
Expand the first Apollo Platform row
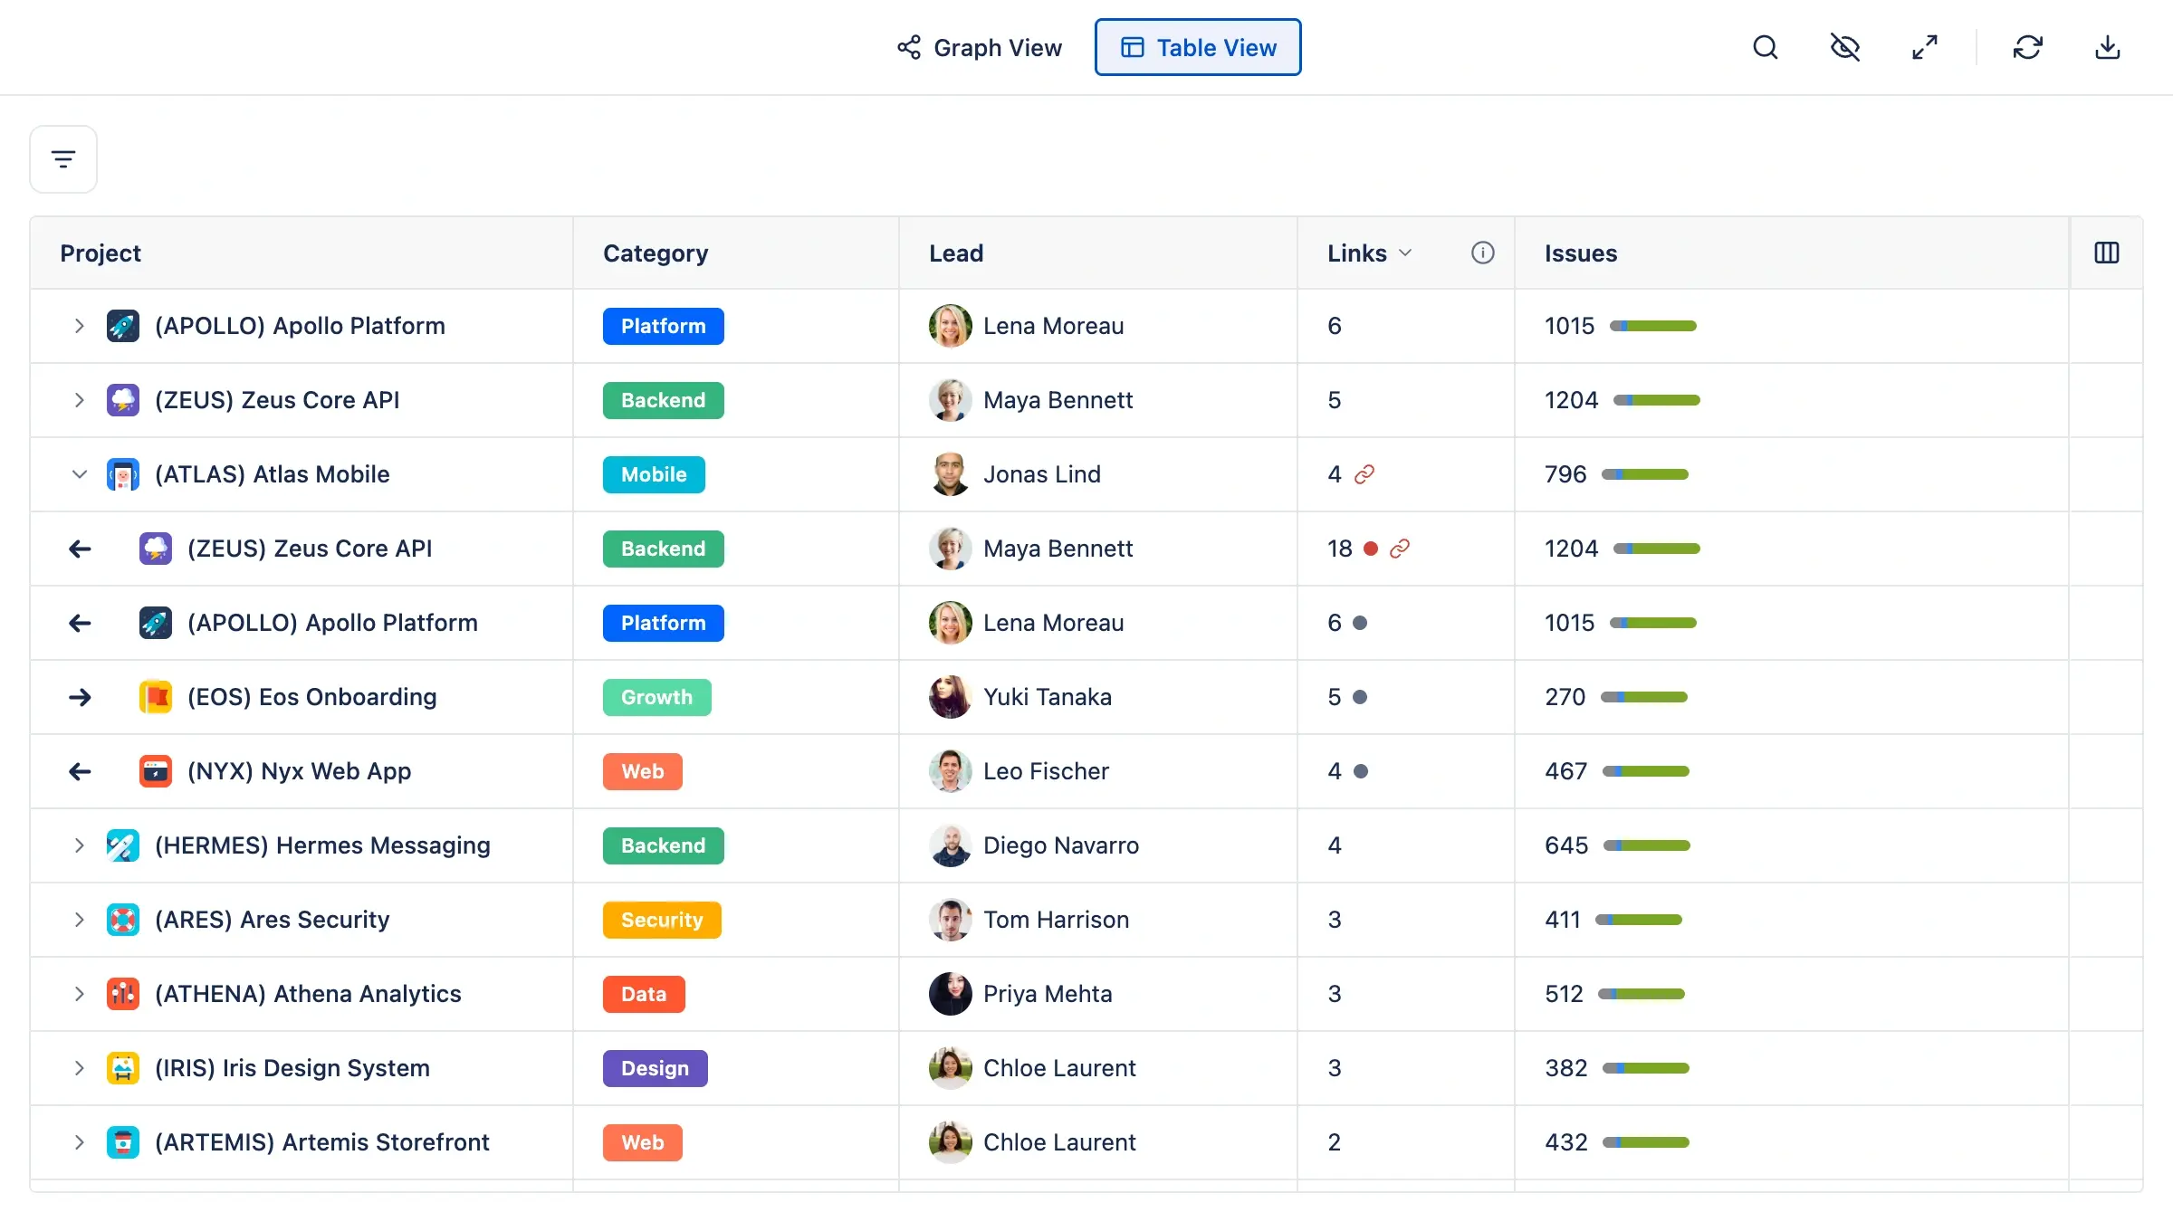coord(79,326)
